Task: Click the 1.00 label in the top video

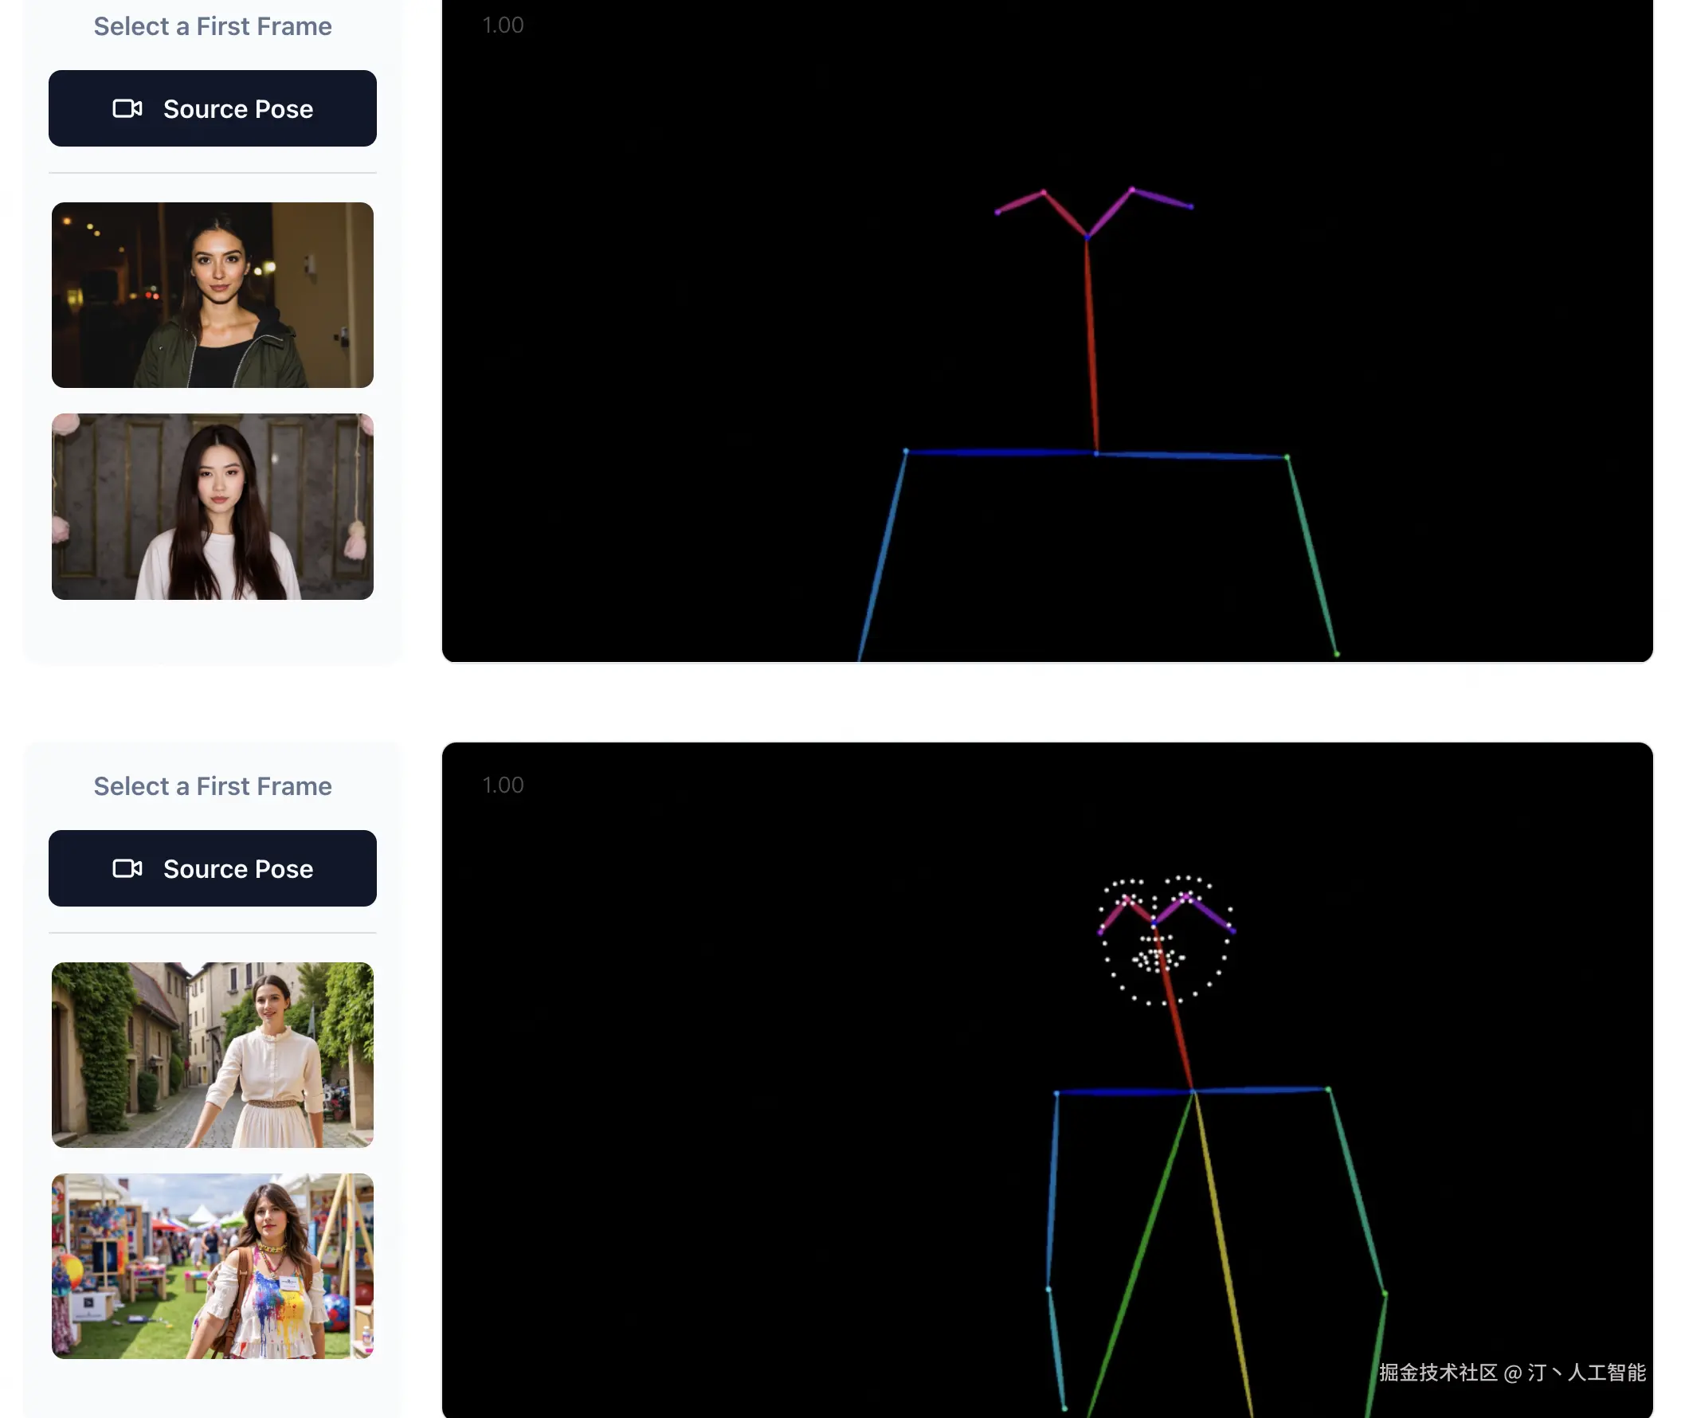Action: (503, 25)
